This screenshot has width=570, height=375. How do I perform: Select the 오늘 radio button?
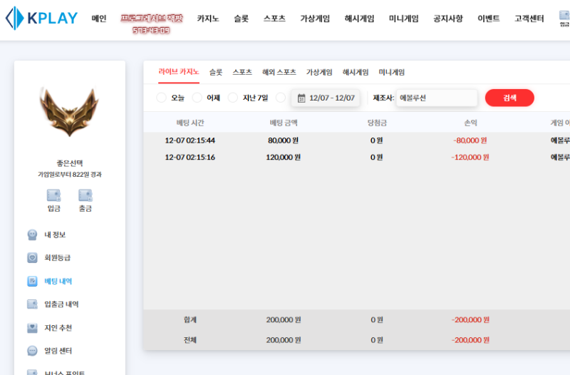coord(162,98)
